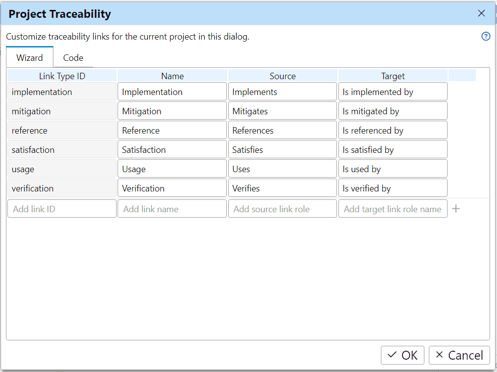Edit the Verifies source field

click(283, 188)
